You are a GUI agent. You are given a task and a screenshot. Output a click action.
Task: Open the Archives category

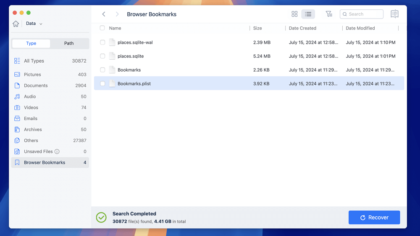50,130
